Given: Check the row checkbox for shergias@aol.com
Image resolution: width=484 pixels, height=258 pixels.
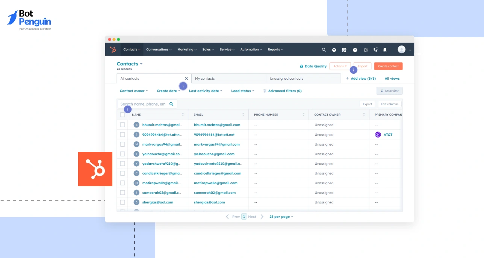Looking at the screenshot, I should point(123,202).
